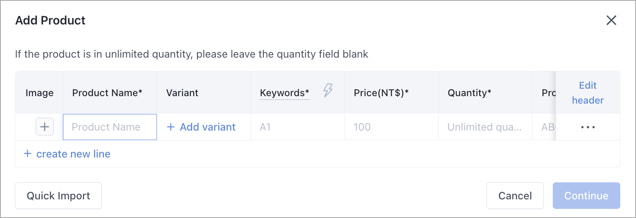Open the three-dots row options menu

click(588, 127)
